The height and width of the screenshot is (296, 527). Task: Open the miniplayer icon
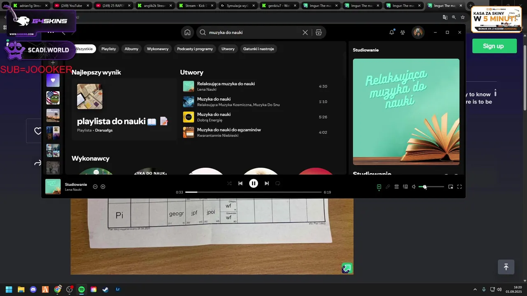pos(451,187)
